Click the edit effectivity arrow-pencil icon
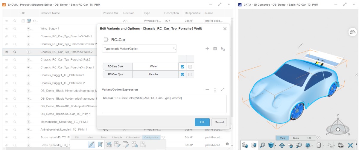 [126, 145]
